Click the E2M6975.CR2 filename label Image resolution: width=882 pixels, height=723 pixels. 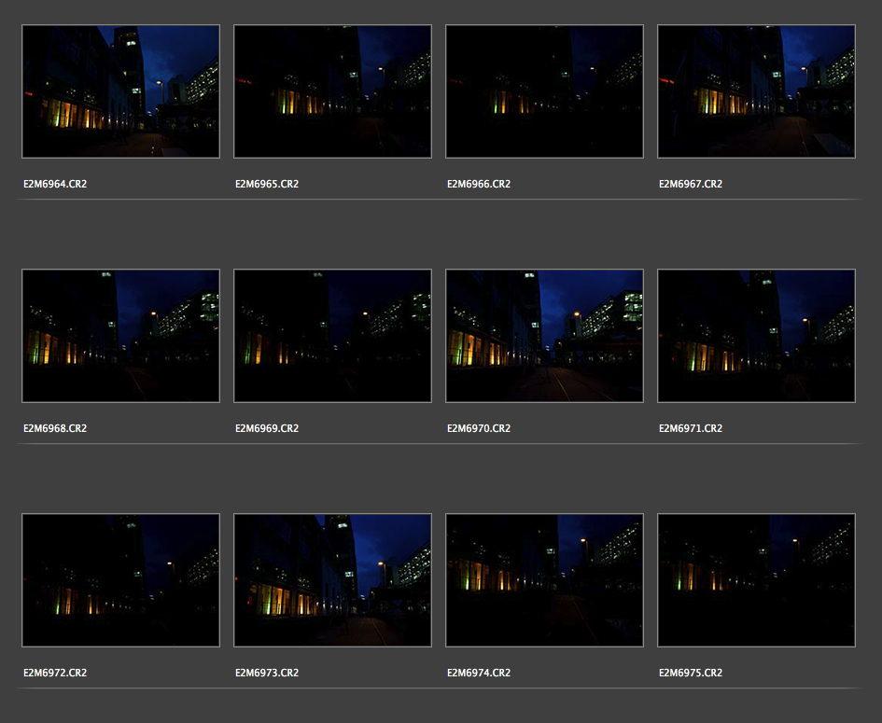pos(691,674)
